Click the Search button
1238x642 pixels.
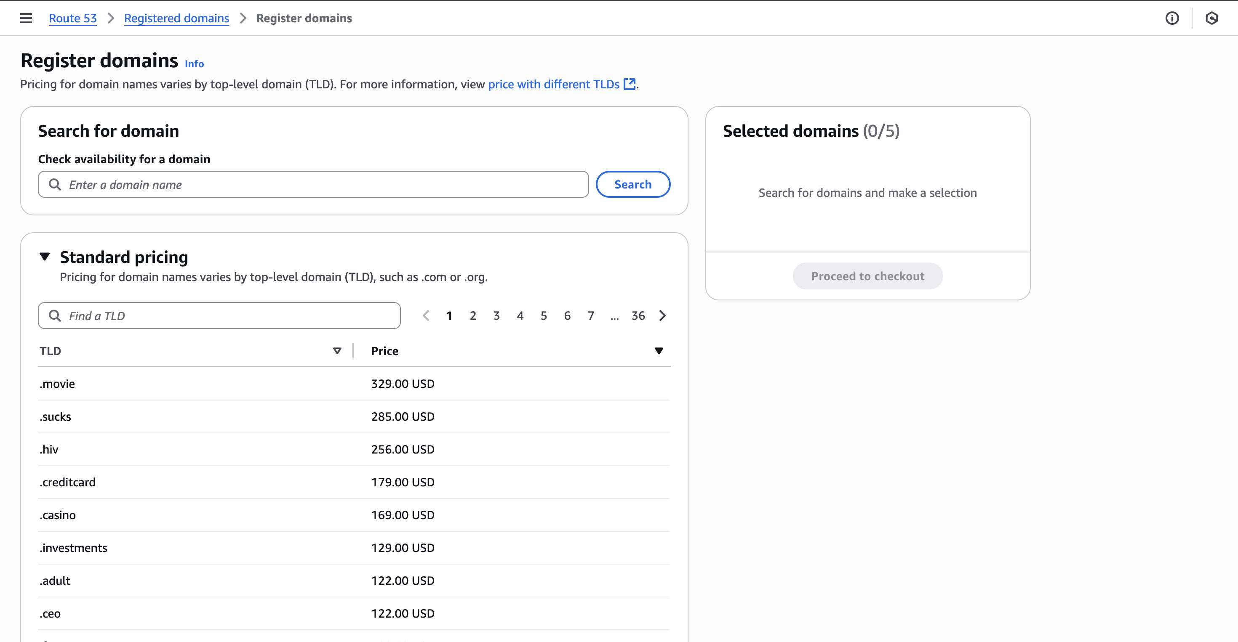633,184
